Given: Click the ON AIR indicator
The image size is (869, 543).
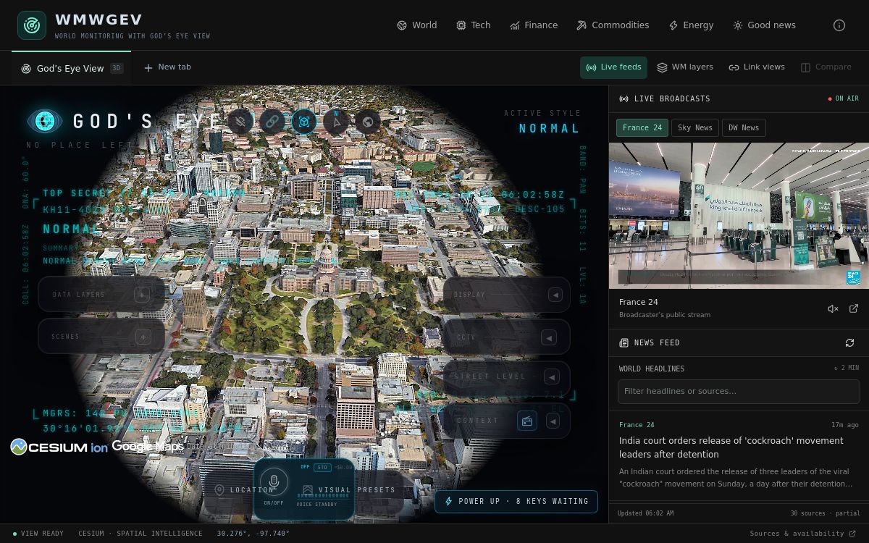Looking at the screenshot, I should (x=844, y=98).
